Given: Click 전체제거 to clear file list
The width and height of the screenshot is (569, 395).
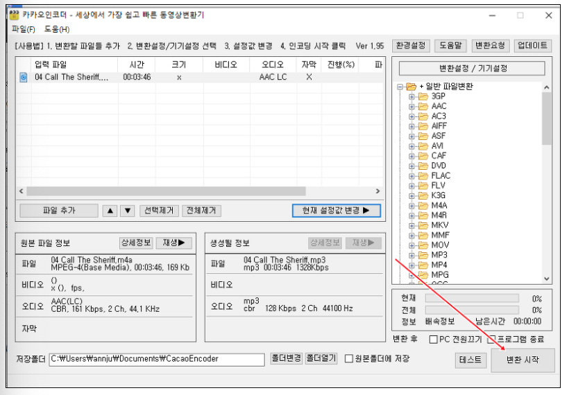Looking at the screenshot, I should tap(201, 211).
